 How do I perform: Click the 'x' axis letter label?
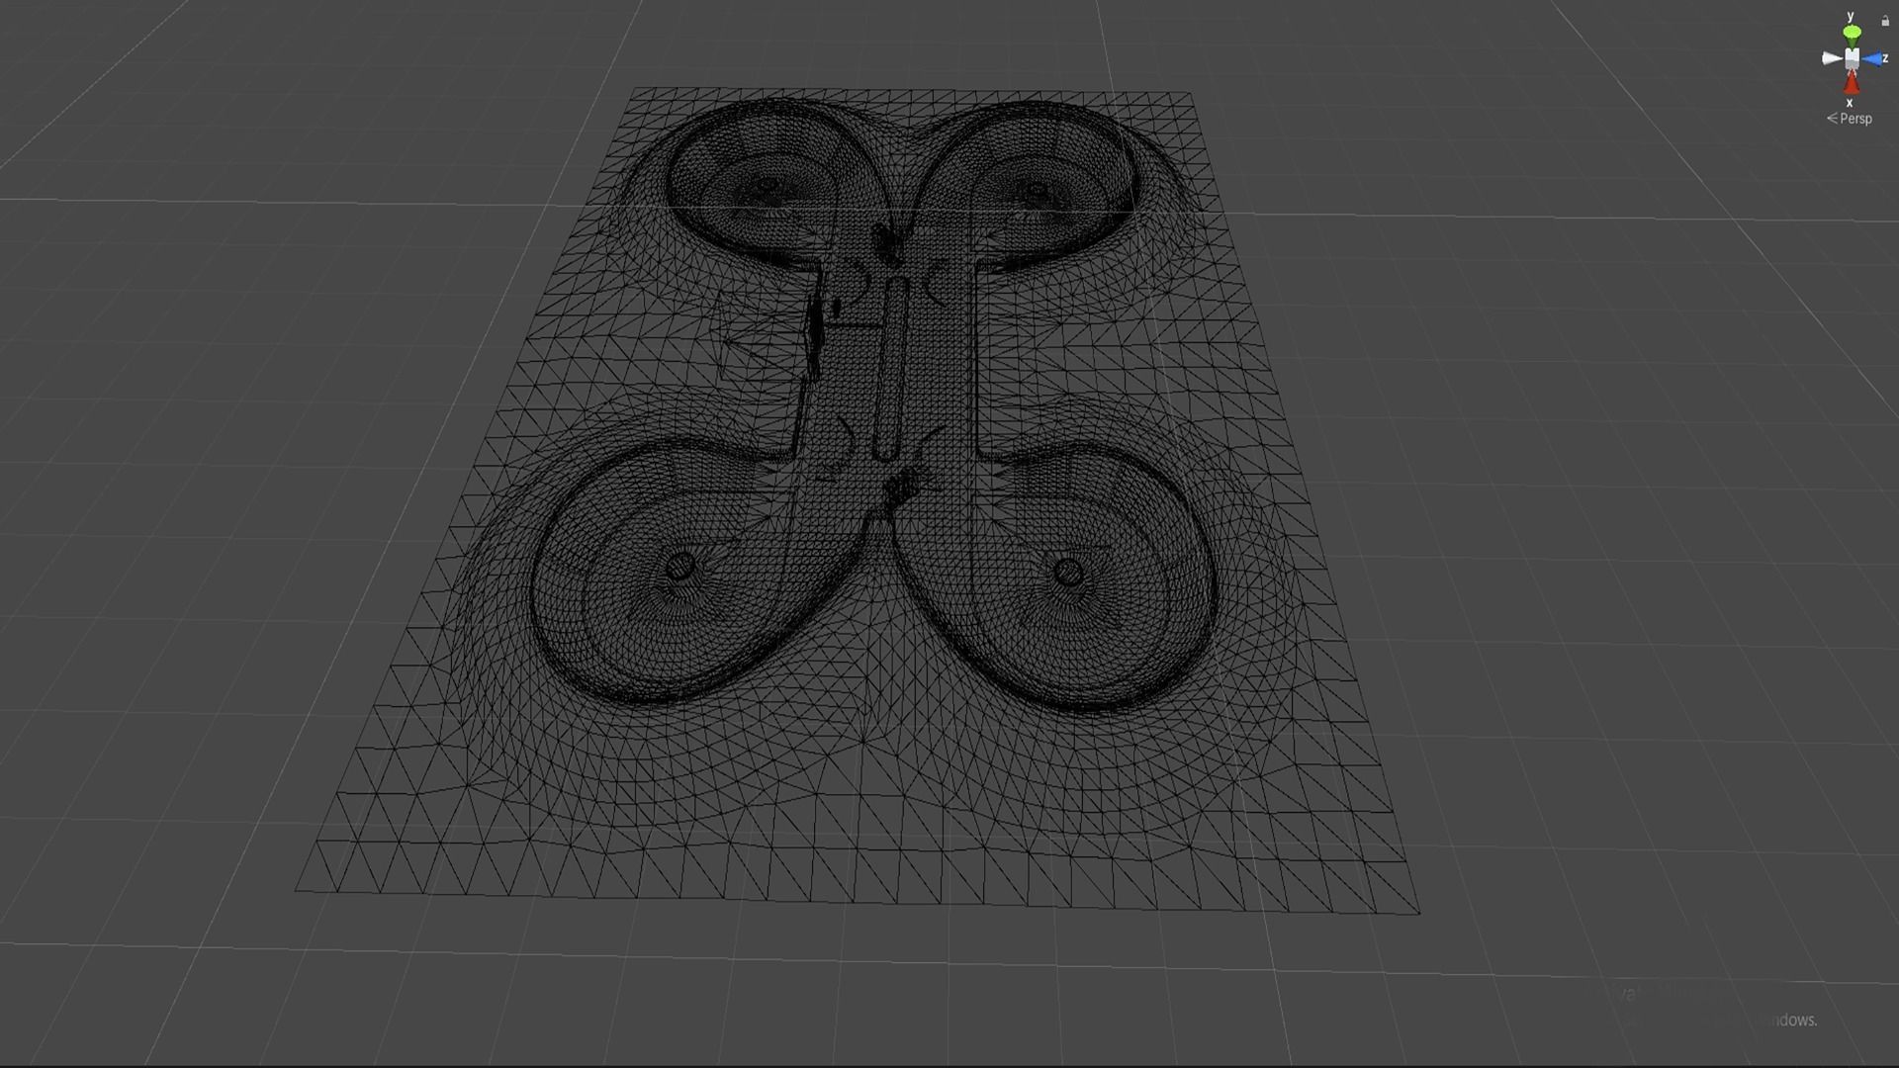click(1850, 102)
